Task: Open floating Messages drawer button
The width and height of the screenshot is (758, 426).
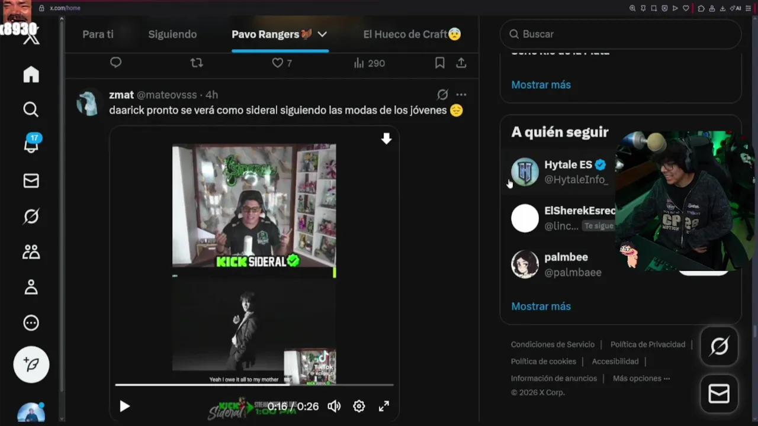Action: click(x=719, y=393)
